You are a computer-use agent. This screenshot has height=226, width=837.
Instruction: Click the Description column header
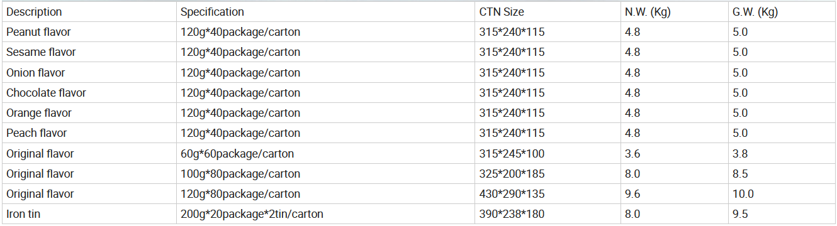click(x=89, y=12)
